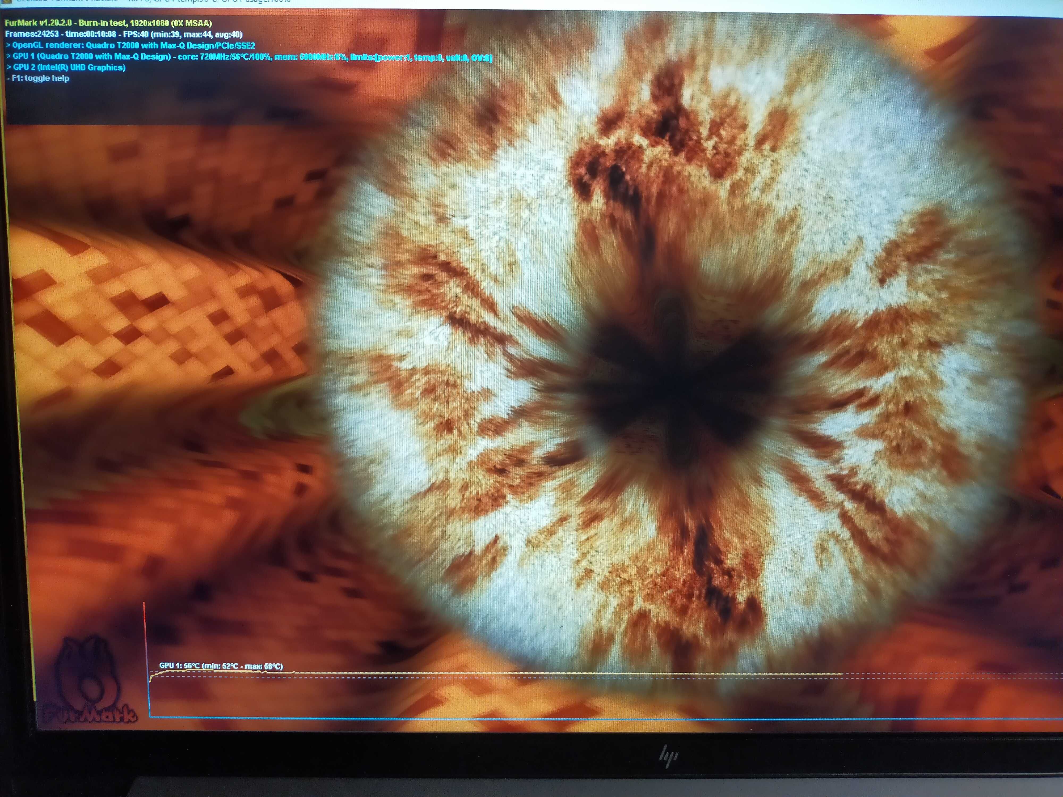This screenshot has height=797, width=1063.
Task: Click the 'GPU 1 (Quadro T2000 with Max-Q Design)' line
Action: [249, 57]
